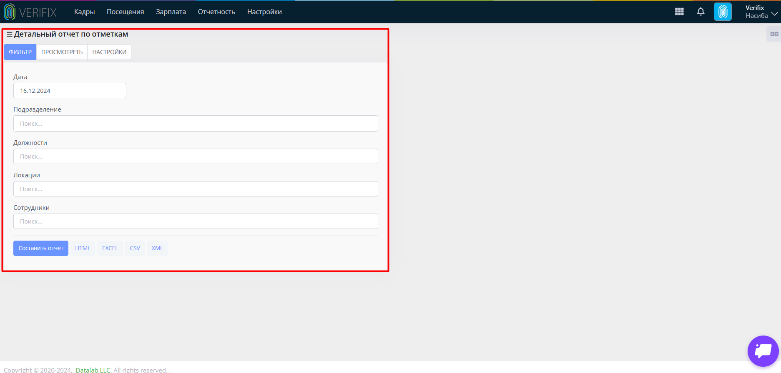This screenshot has height=373, width=781.
Task: Click the Детальный отчет по отметкам title
Action: point(71,34)
